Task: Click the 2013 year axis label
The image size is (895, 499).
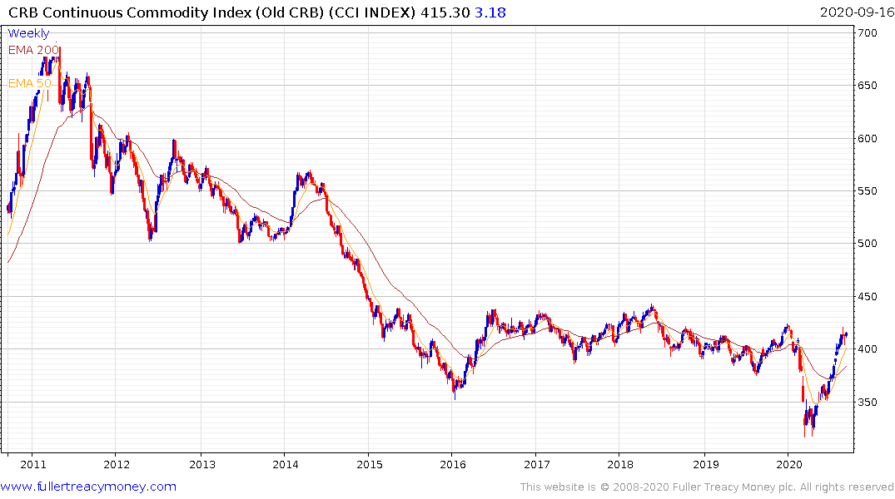Action: [202, 464]
